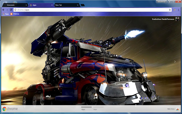The image size is (182, 114).
Task: Bookmark this page with the star icon
Action: click(x=170, y=10)
